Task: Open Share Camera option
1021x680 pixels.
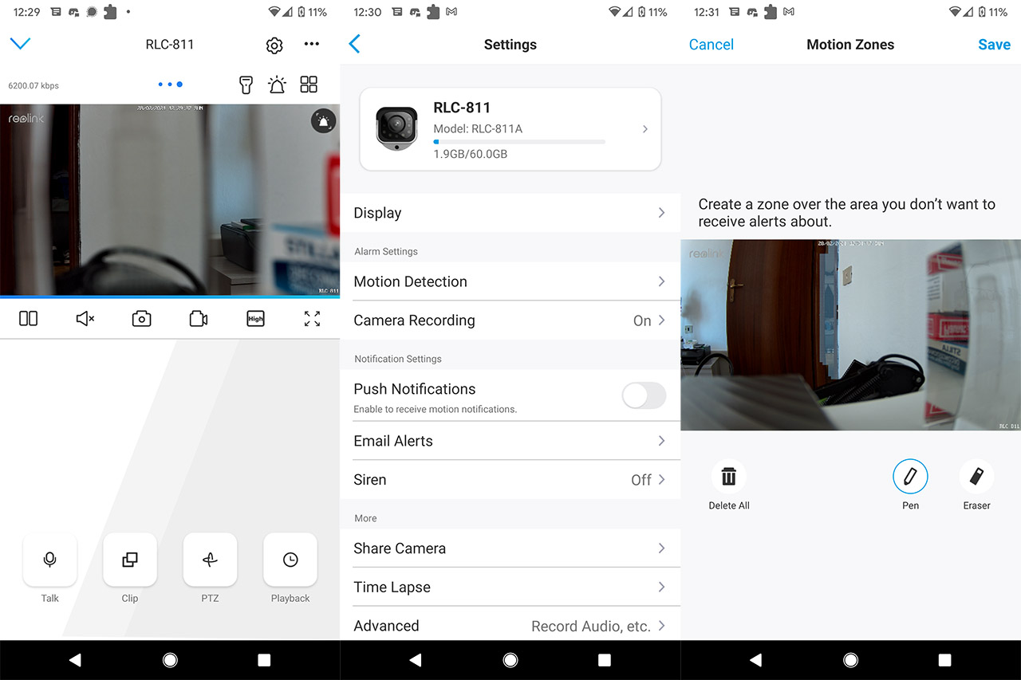Action: tap(510, 548)
